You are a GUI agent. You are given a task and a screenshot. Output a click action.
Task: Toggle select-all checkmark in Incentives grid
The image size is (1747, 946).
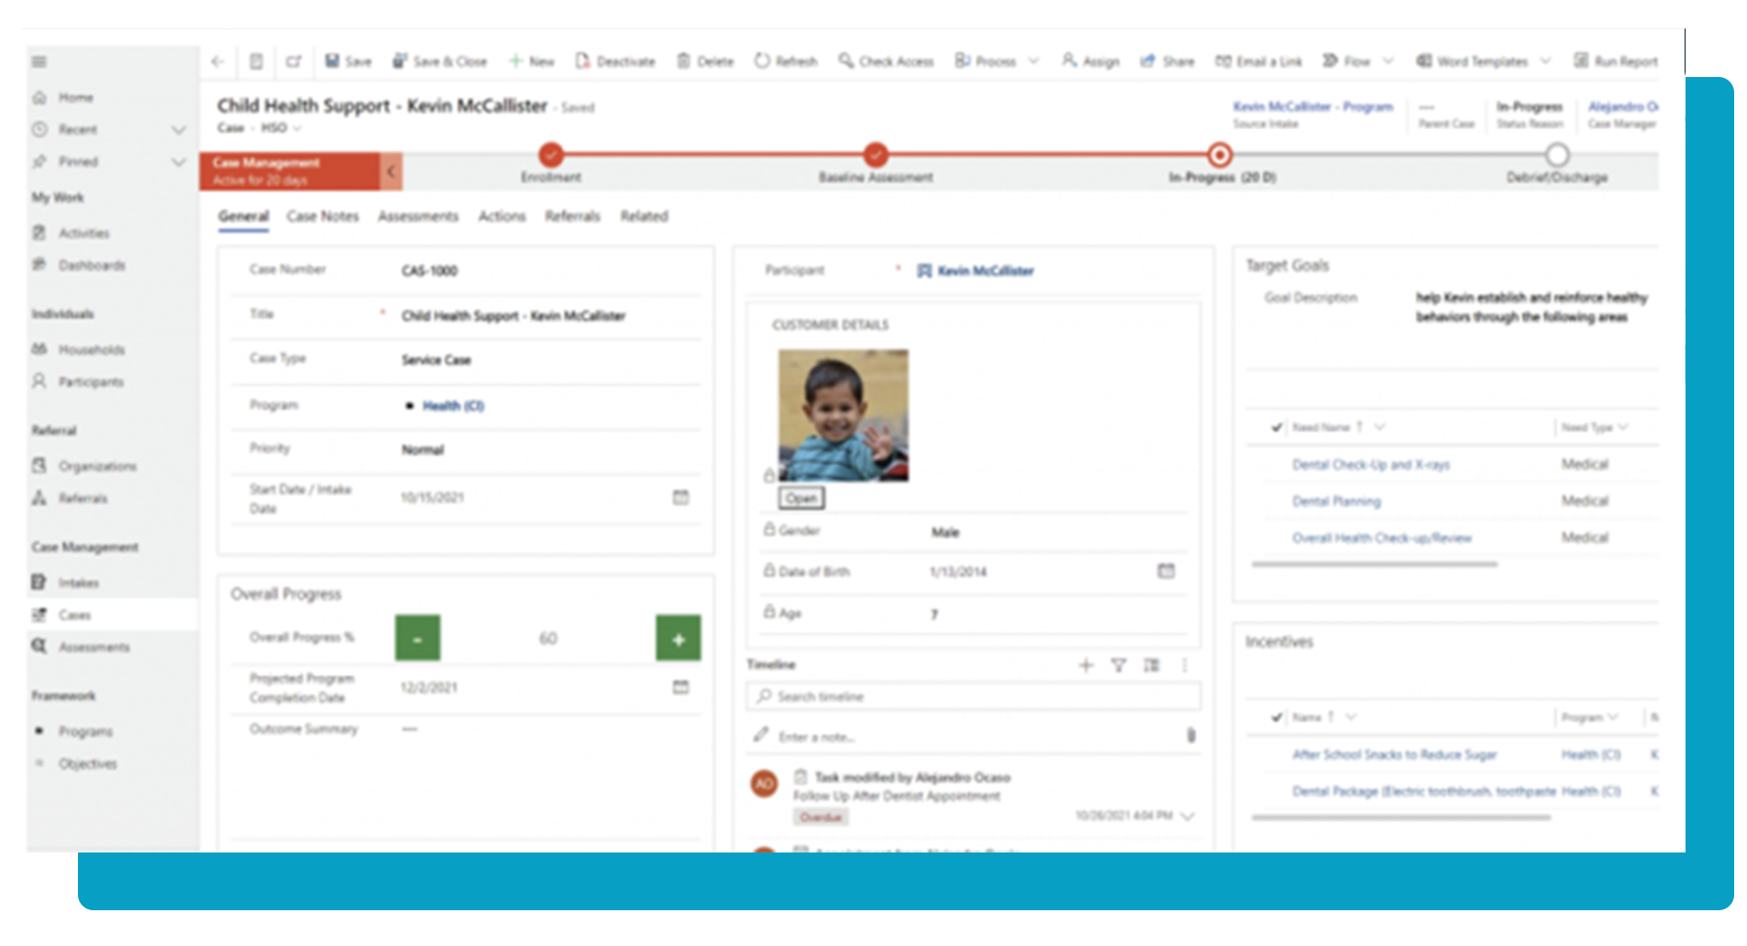[1276, 717]
